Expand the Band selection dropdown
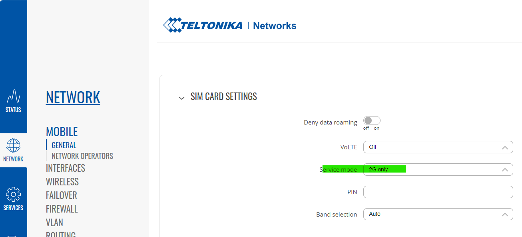The width and height of the screenshot is (522, 237). (438, 214)
